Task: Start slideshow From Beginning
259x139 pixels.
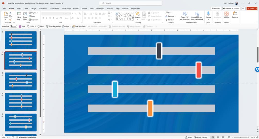Action: 53,26
